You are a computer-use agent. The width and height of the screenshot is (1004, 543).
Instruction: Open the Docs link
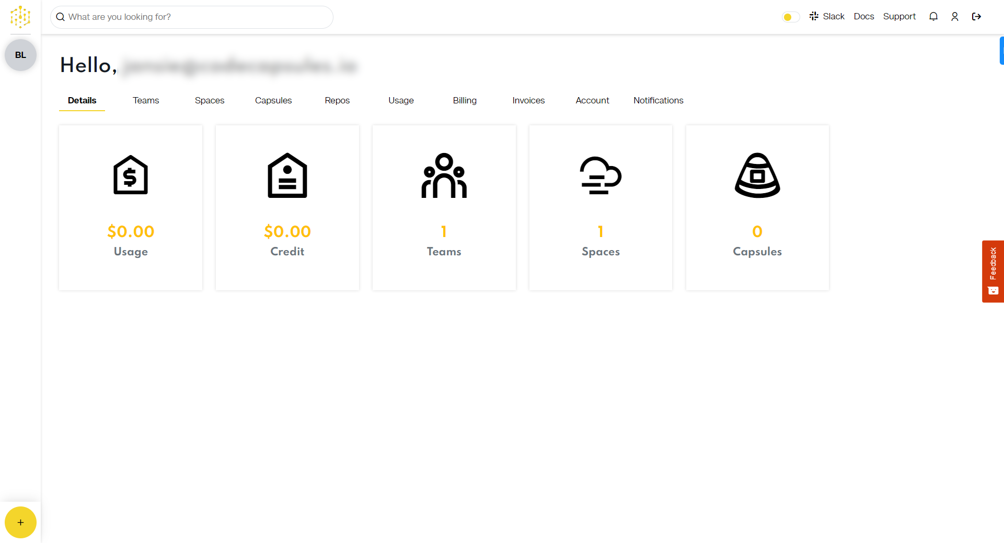863,16
